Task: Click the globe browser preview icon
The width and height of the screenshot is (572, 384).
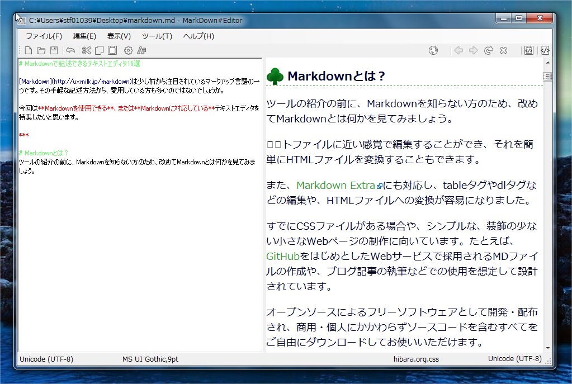Action: pyautogui.click(x=433, y=50)
